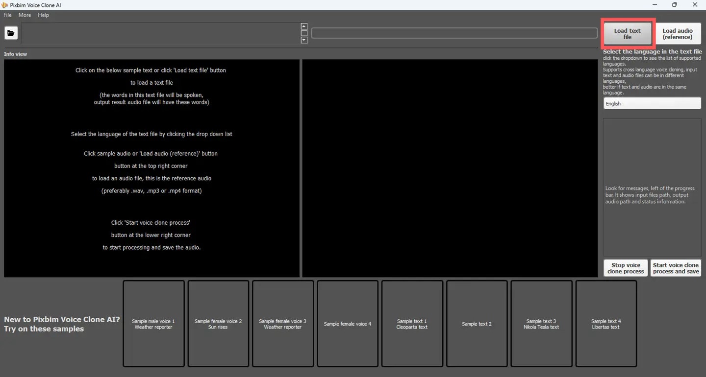
Task: Load the Sample text 2 card
Action: point(477,324)
